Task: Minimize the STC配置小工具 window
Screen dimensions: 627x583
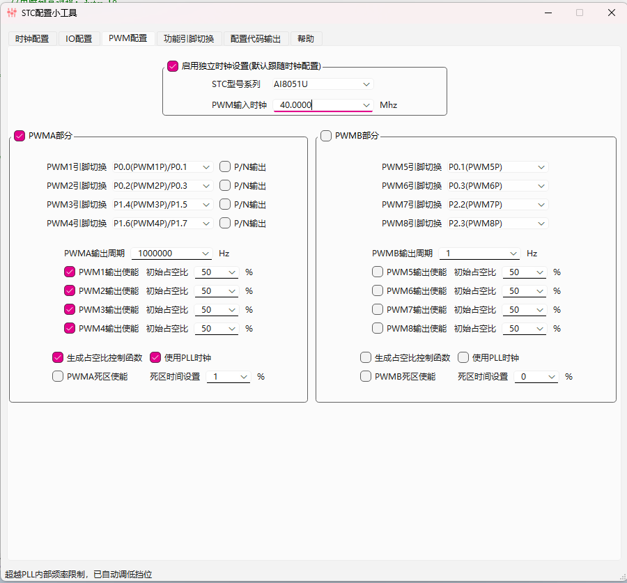Action: pos(548,13)
